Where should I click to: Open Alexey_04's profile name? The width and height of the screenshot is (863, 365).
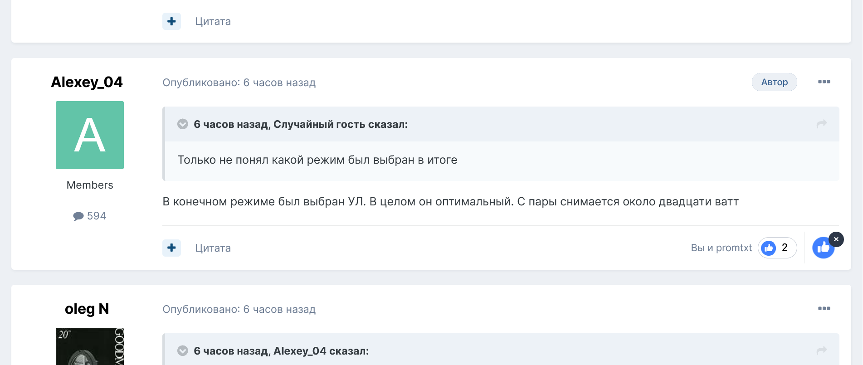tap(86, 82)
